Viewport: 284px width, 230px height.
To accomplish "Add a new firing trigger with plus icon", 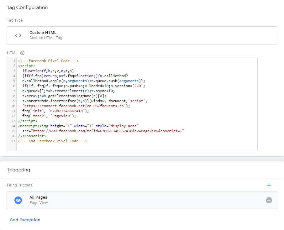I will (269, 185).
